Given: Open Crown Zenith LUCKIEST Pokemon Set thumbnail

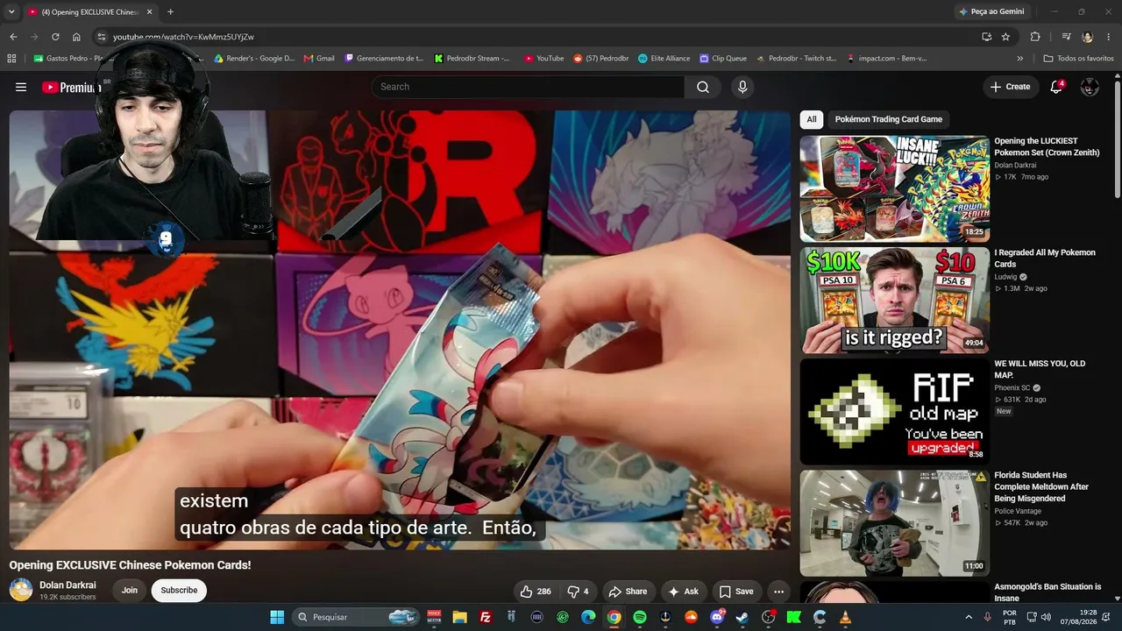Looking at the screenshot, I should pyautogui.click(x=894, y=188).
